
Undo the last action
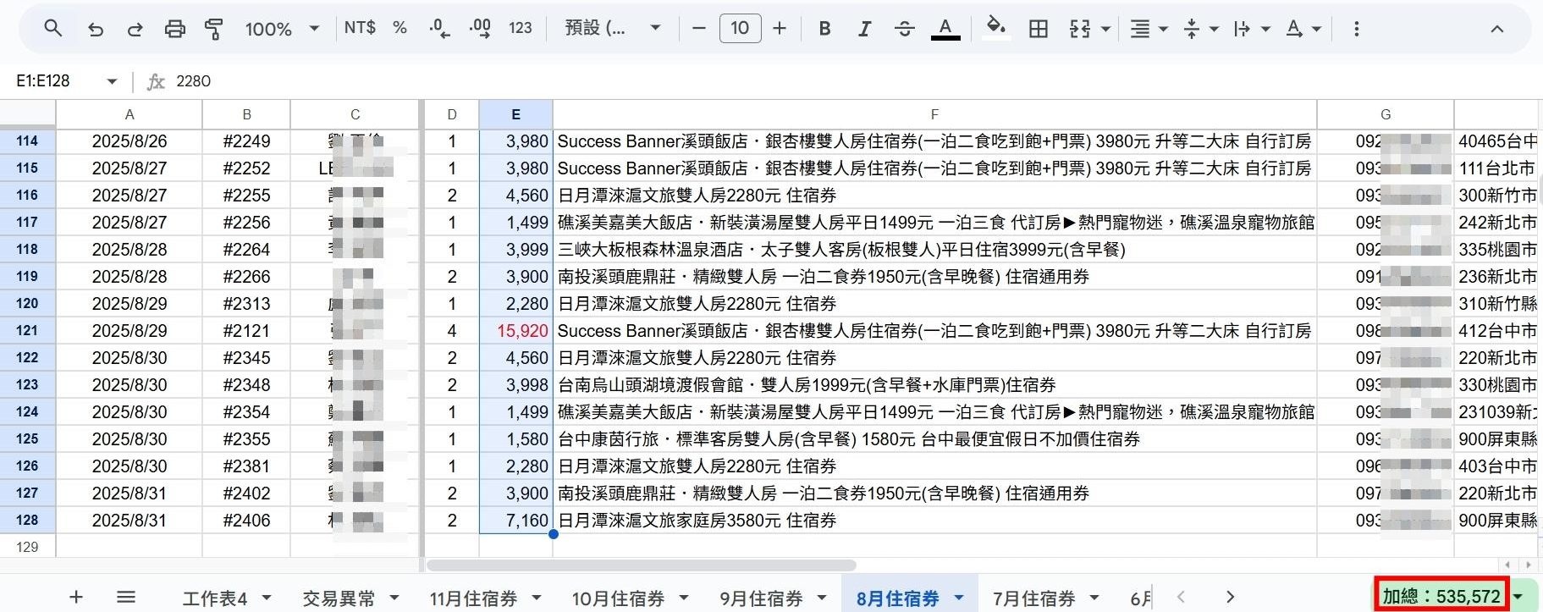(96, 29)
